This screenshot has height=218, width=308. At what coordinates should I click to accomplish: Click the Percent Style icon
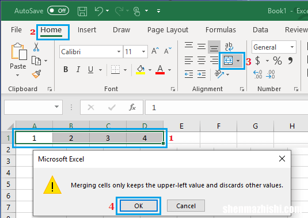[x=277, y=61]
